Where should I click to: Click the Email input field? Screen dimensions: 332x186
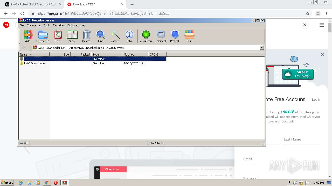point(281,159)
